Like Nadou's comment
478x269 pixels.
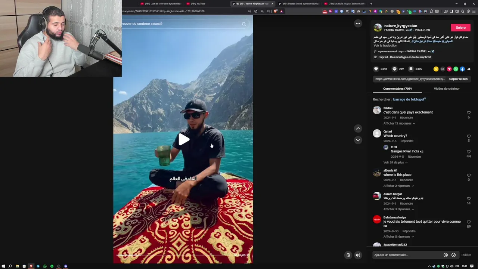469,113
